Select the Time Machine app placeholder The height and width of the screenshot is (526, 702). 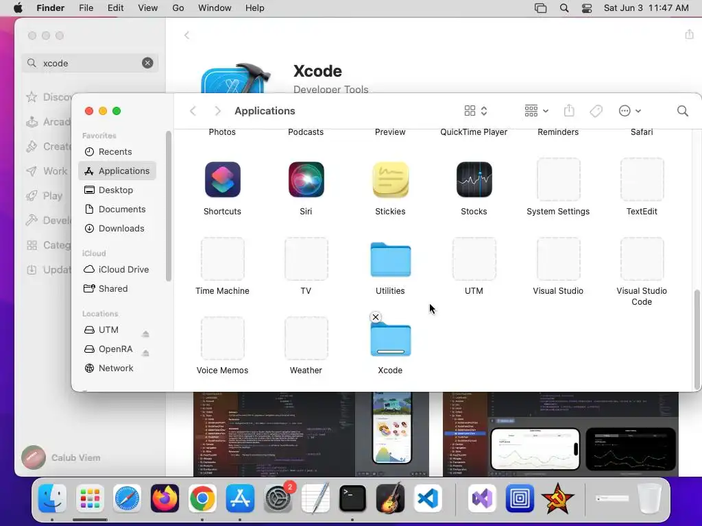click(223, 259)
